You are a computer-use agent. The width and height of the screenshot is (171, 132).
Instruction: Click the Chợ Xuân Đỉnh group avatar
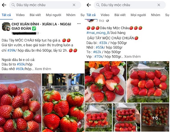click(6, 27)
